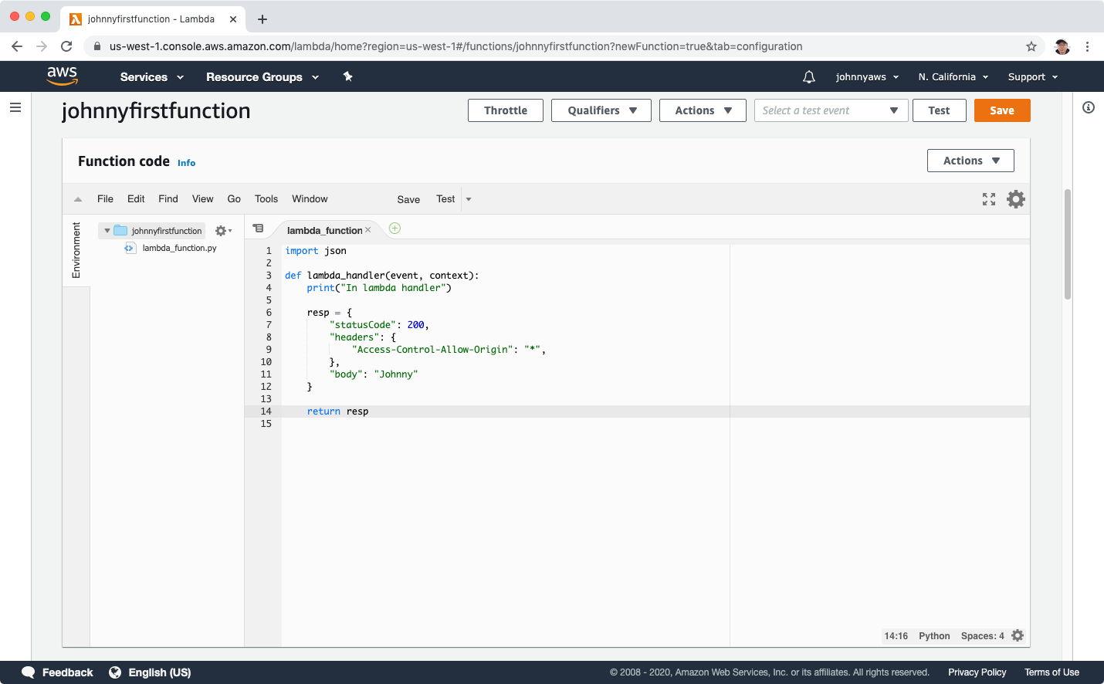Click the pin shortcut icon in navbar

pyautogui.click(x=348, y=76)
